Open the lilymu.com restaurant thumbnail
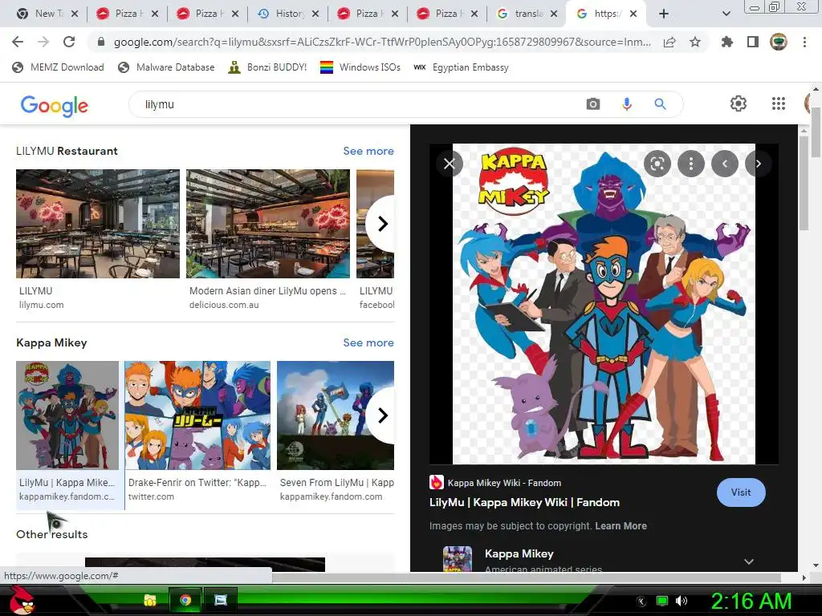The image size is (822, 616). tap(98, 225)
